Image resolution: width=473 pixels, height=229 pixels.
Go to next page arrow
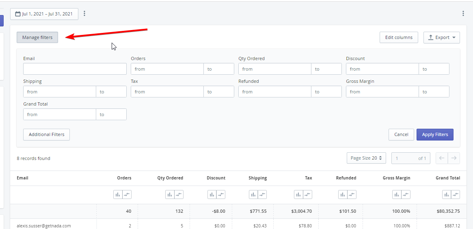(454, 158)
